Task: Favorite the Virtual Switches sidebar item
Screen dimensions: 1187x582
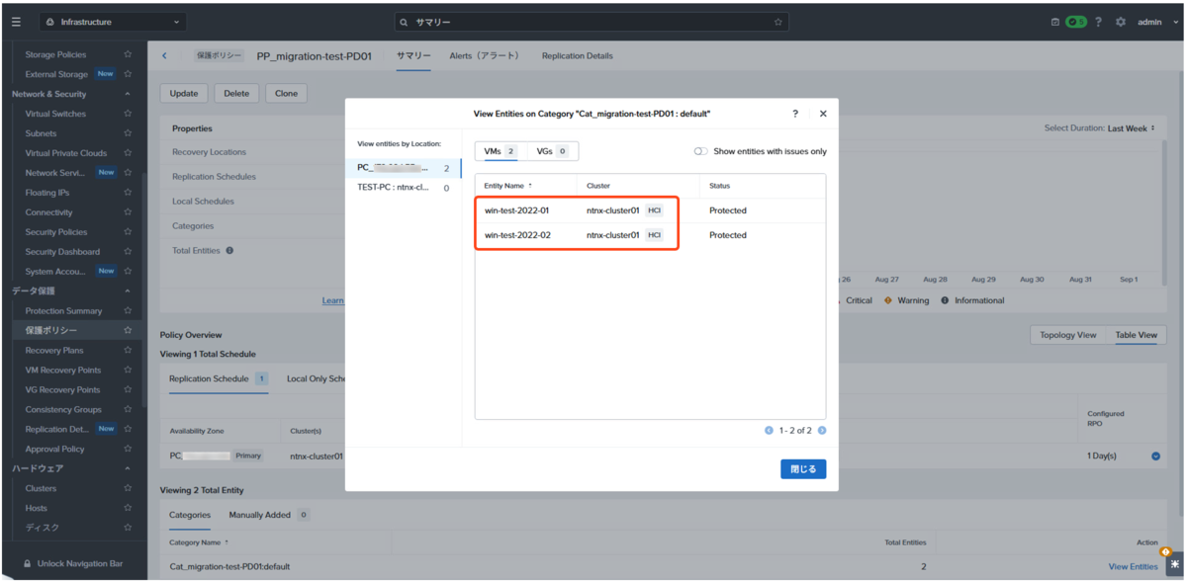Action: point(128,114)
